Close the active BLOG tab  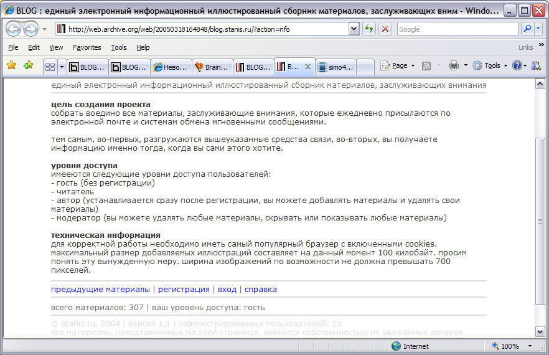tap(307, 67)
